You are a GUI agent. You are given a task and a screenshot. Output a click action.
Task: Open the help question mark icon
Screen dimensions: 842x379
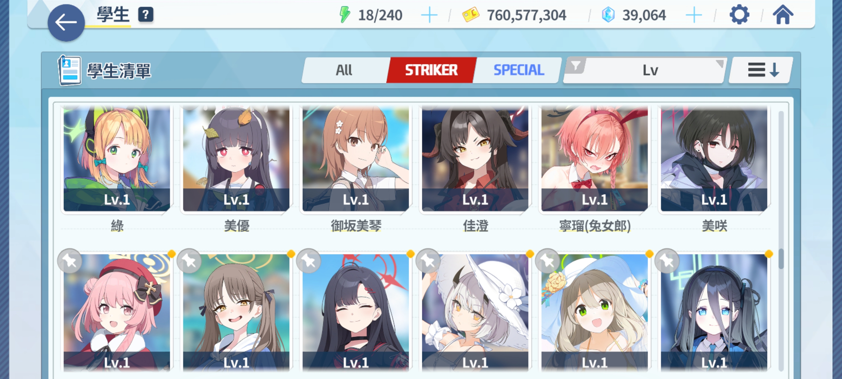(x=146, y=15)
